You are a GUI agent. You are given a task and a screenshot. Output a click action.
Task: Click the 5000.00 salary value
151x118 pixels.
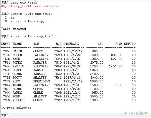(x=97, y=81)
